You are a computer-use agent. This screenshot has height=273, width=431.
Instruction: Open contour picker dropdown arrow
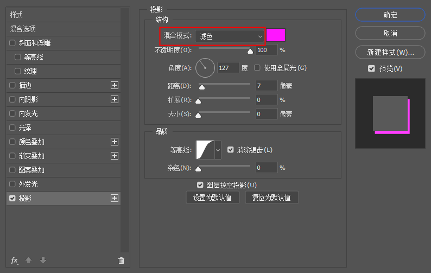218,150
